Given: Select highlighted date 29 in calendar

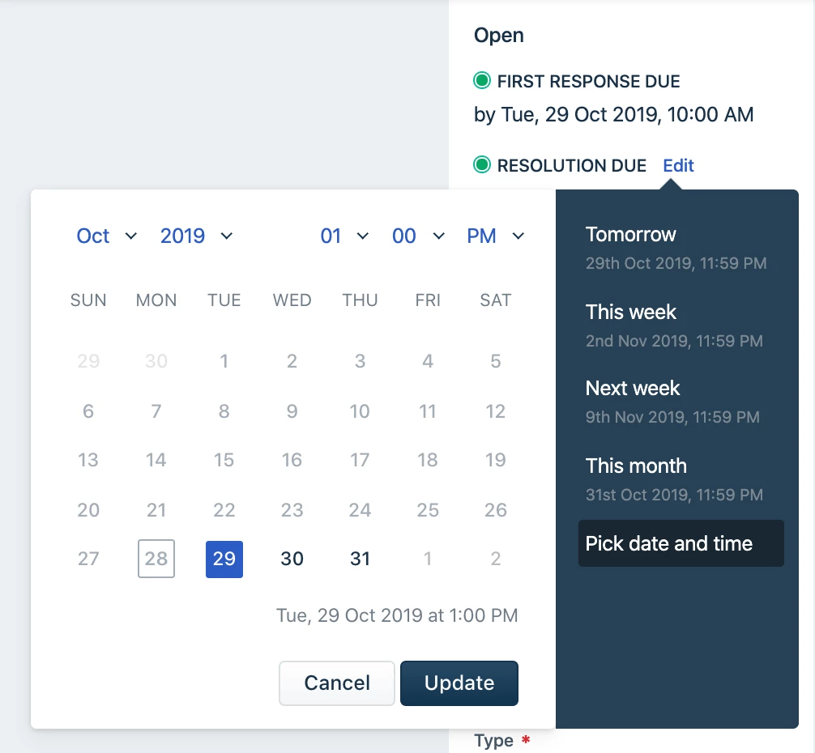Looking at the screenshot, I should (x=224, y=559).
